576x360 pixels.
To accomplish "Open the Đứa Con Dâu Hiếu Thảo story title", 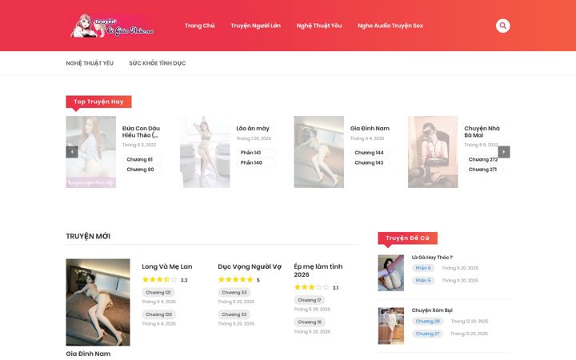I will (x=141, y=131).
